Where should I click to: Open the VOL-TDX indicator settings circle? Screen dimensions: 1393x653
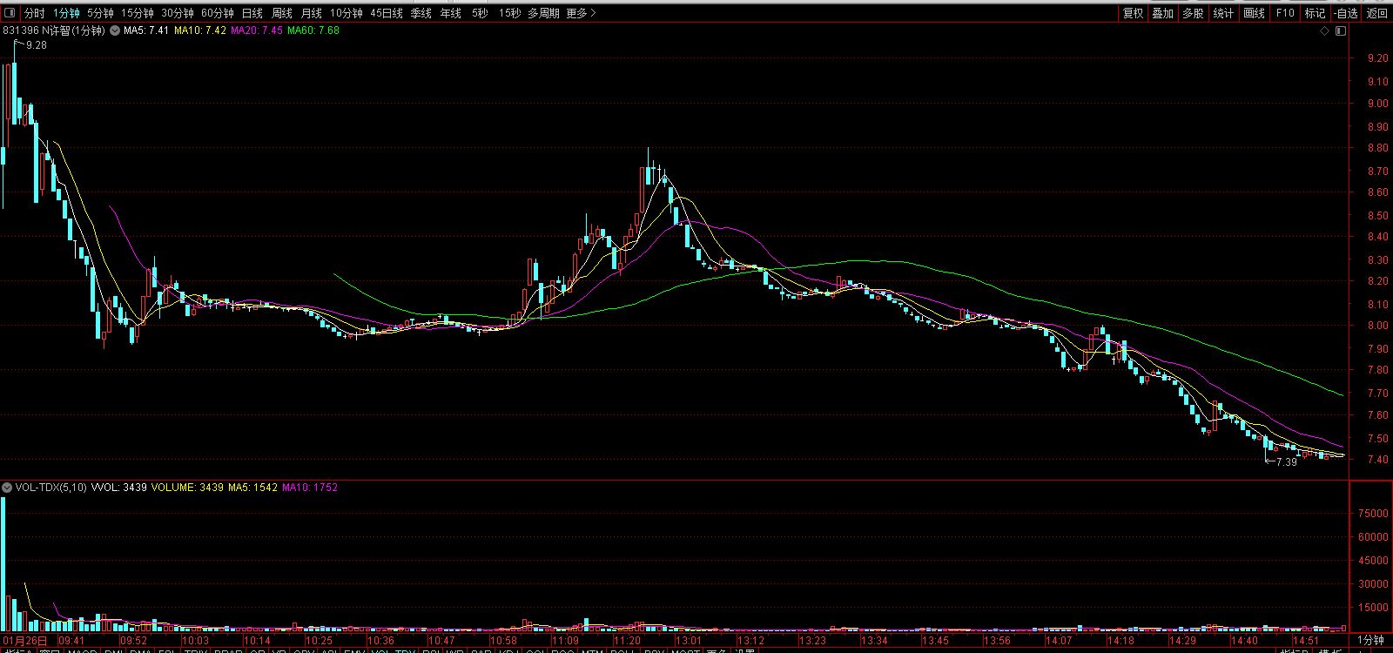8,488
